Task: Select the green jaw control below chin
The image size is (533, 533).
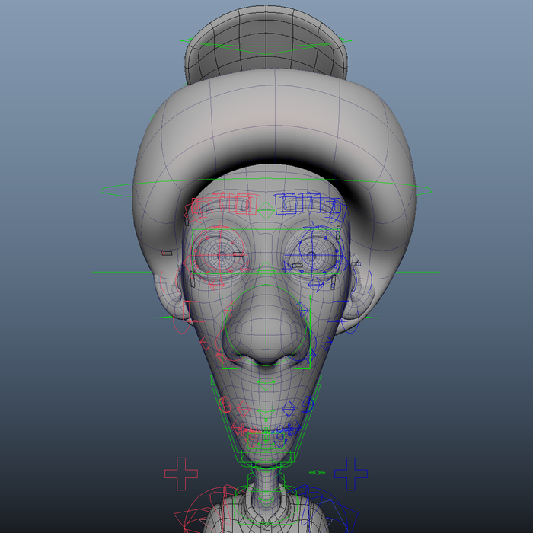Action: [x=265, y=458]
